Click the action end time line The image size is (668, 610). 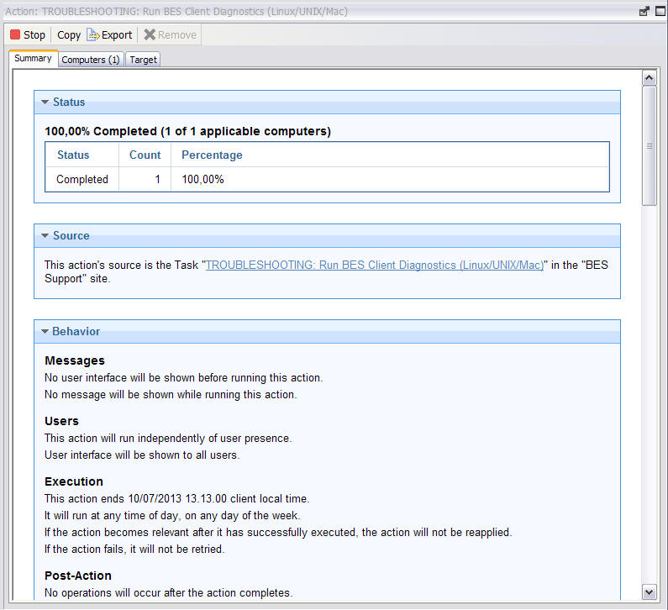click(x=177, y=499)
